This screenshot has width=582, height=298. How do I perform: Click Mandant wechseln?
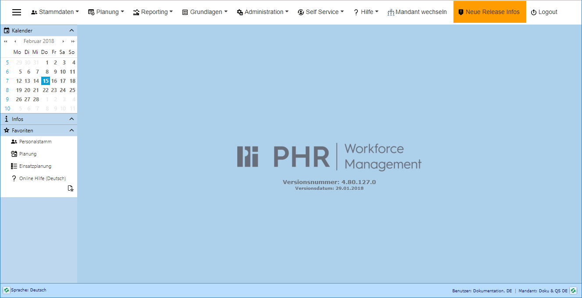click(417, 12)
